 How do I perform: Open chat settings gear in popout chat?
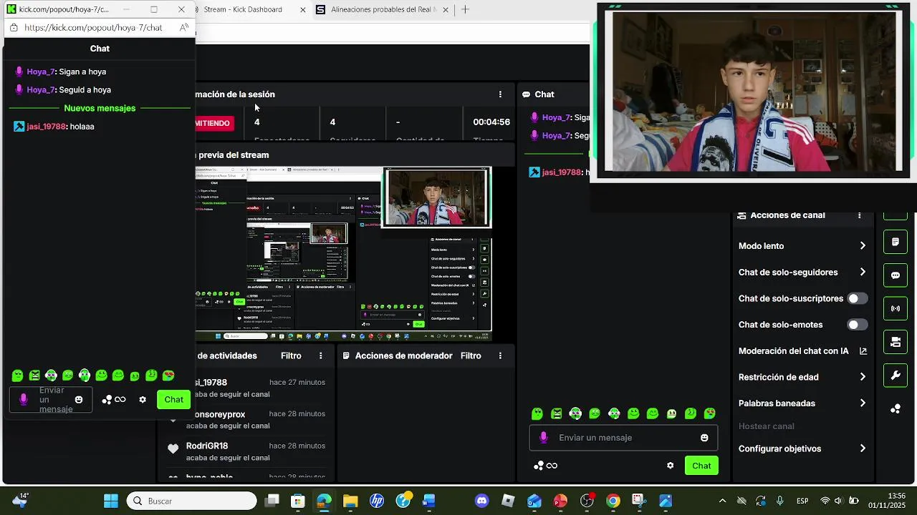(143, 400)
